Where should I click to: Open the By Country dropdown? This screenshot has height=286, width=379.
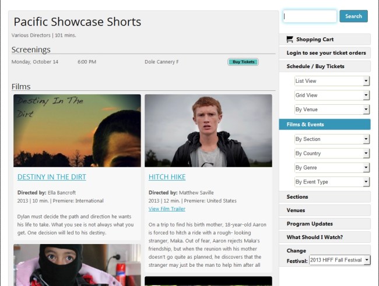332,153
